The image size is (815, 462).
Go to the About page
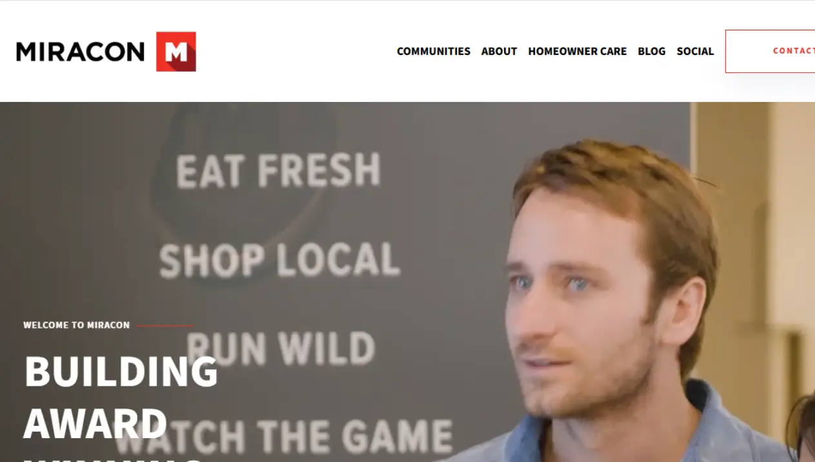click(x=499, y=51)
